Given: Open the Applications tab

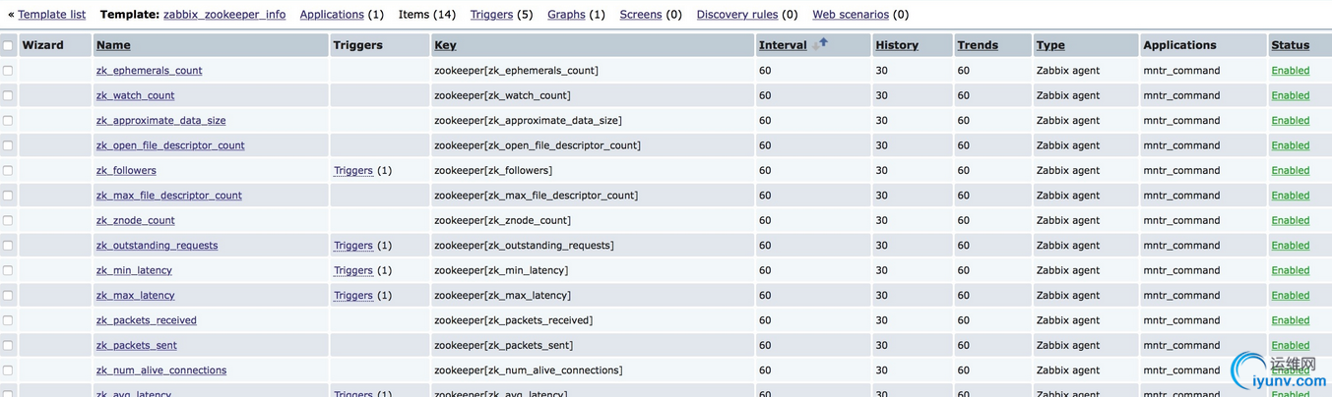Looking at the screenshot, I should tap(332, 15).
